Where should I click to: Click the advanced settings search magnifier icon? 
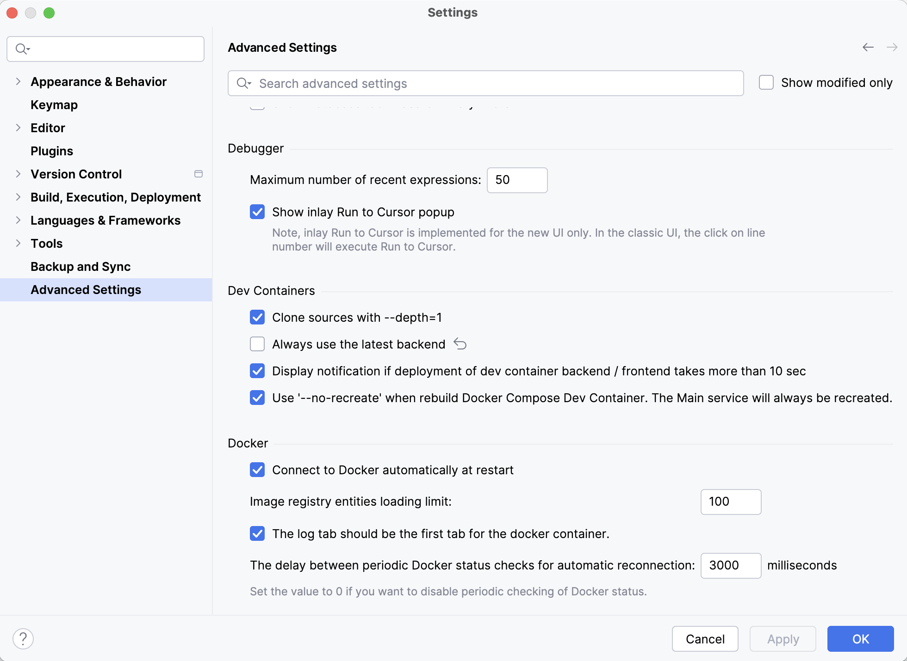tap(243, 83)
